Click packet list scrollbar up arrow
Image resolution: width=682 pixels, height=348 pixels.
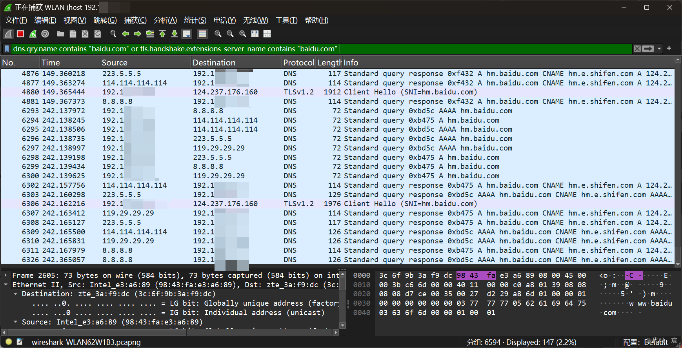[678, 60]
